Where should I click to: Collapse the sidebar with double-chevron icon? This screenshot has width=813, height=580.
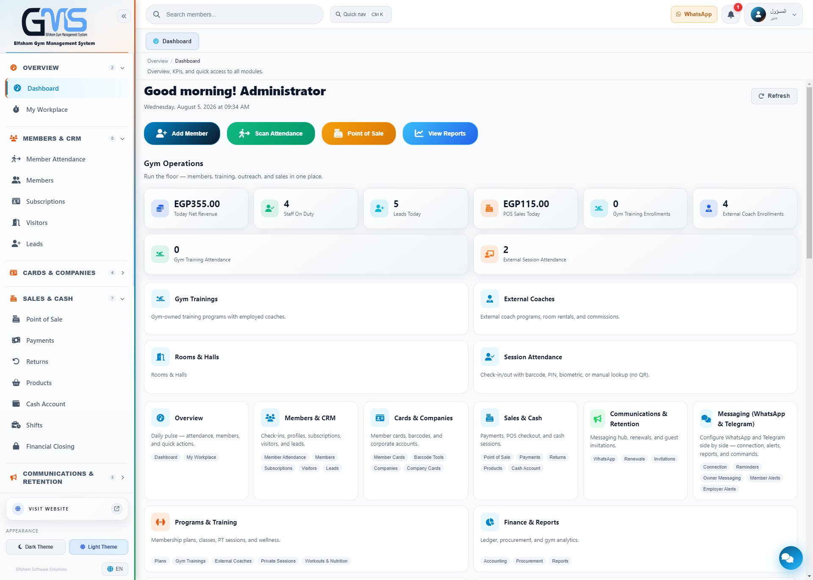124,16
